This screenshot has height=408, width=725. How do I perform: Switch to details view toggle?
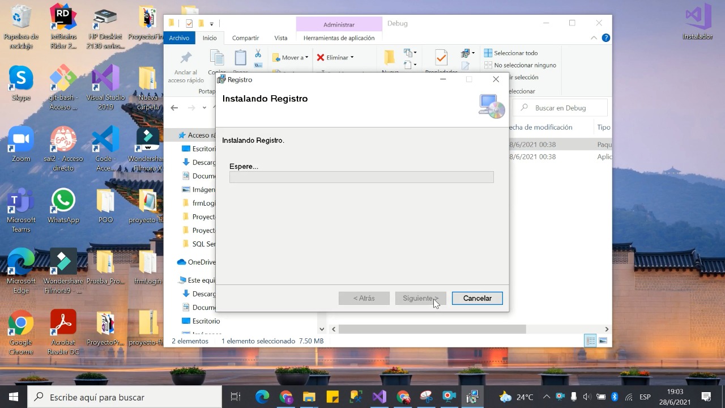point(590,341)
